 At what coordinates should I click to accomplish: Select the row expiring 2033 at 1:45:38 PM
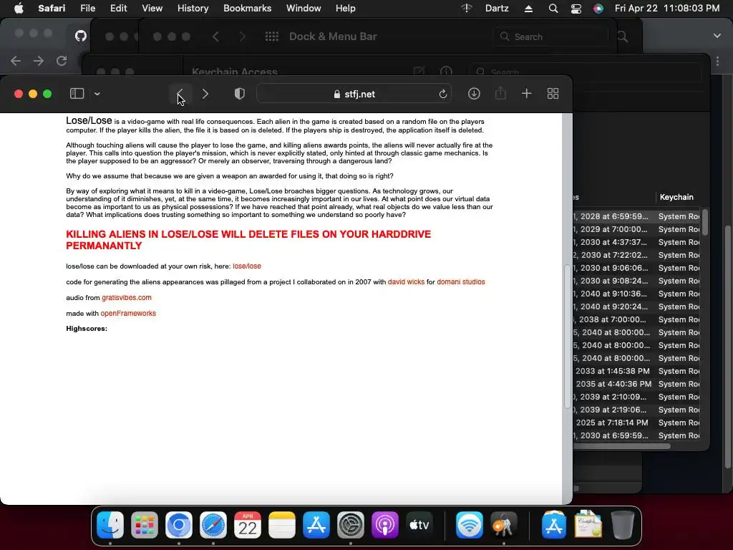636,371
